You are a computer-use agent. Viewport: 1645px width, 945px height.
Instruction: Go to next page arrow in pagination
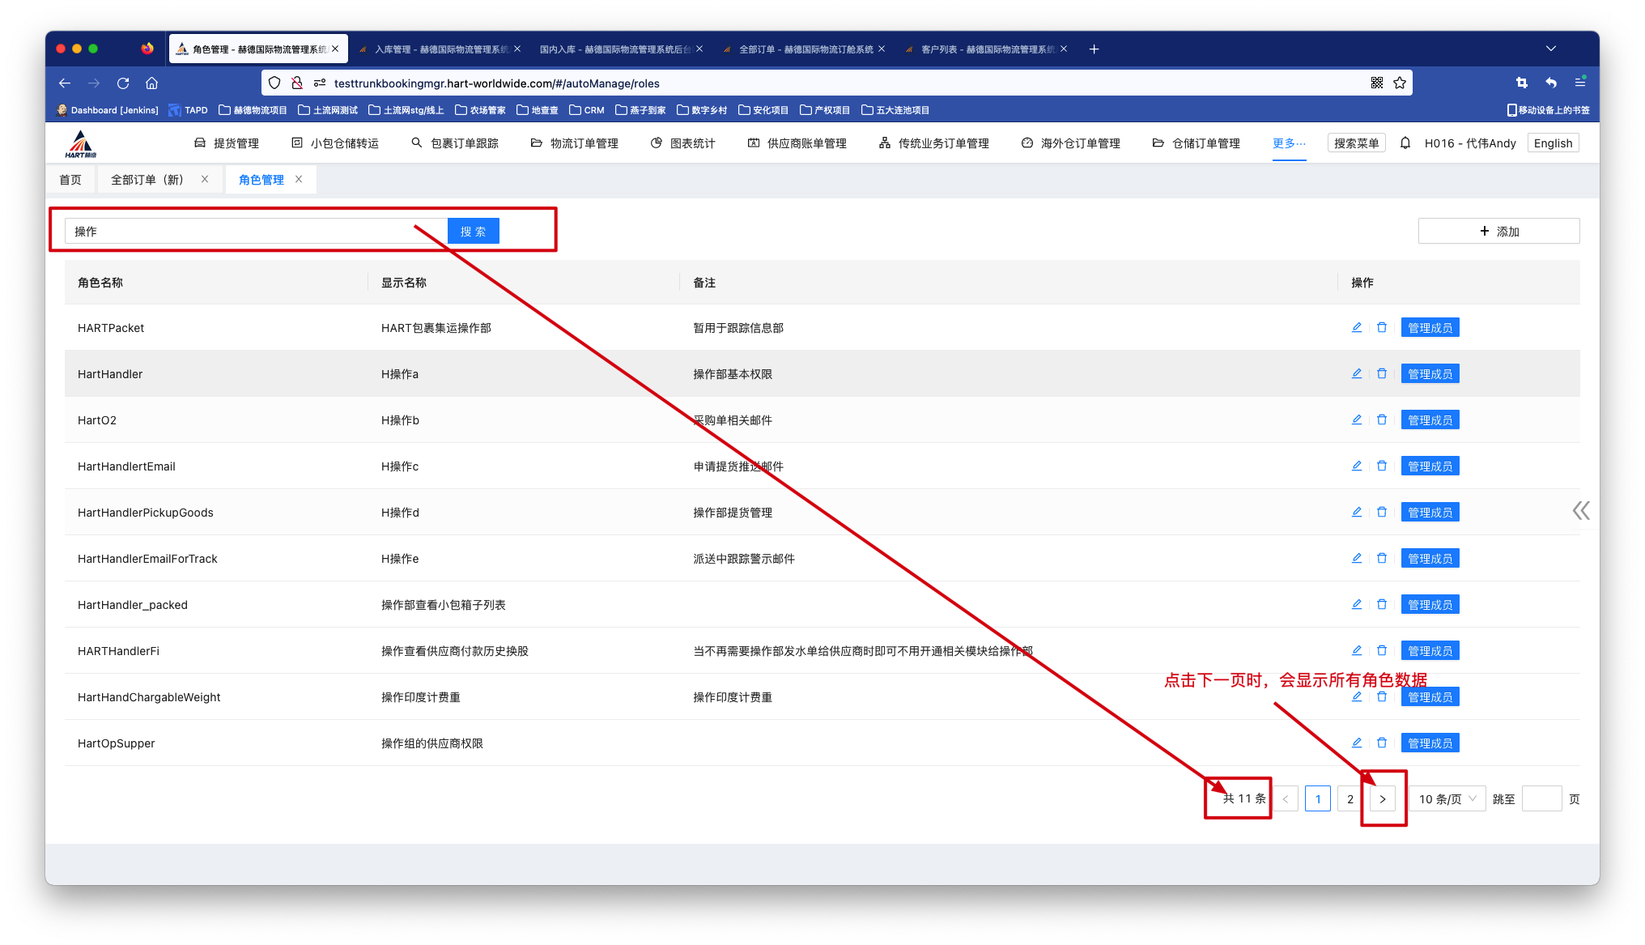pyautogui.click(x=1383, y=798)
